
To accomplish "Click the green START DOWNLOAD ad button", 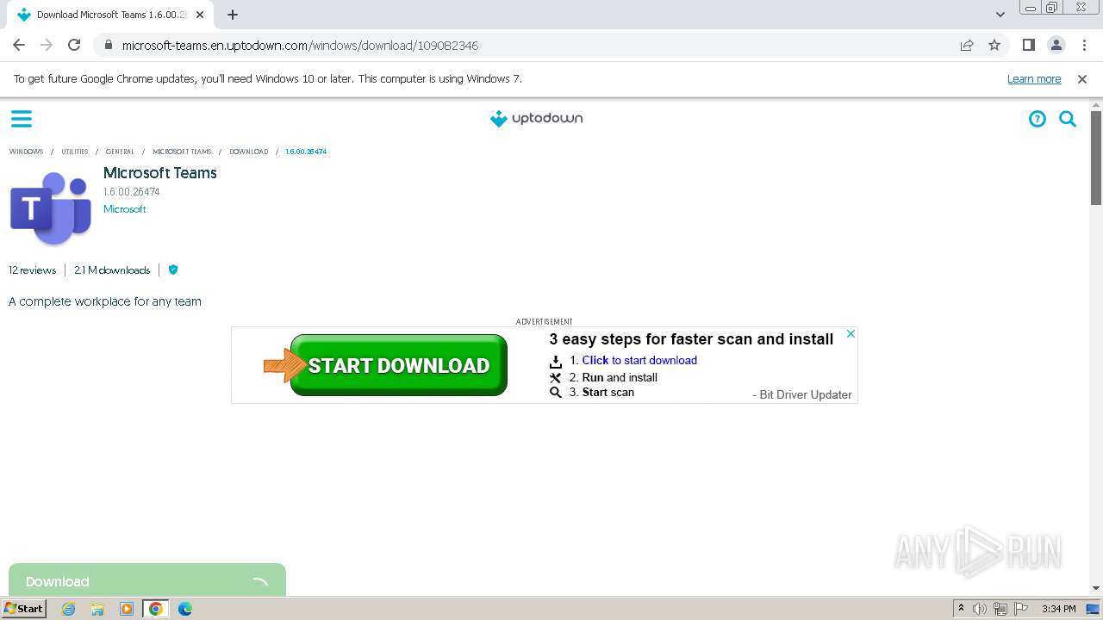I will pos(398,365).
